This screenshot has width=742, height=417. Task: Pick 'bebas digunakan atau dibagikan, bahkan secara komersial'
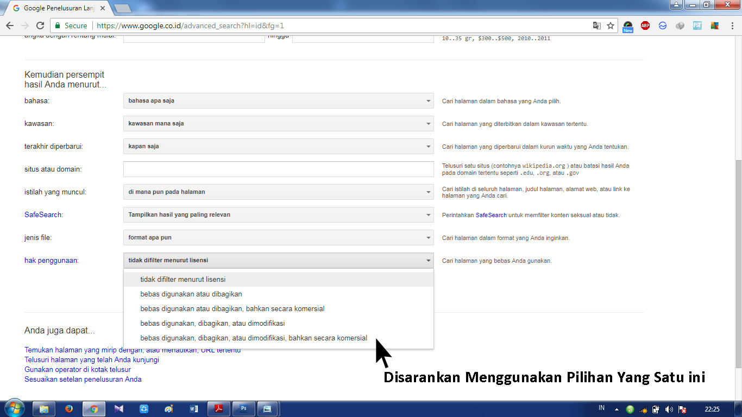(x=279, y=308)
